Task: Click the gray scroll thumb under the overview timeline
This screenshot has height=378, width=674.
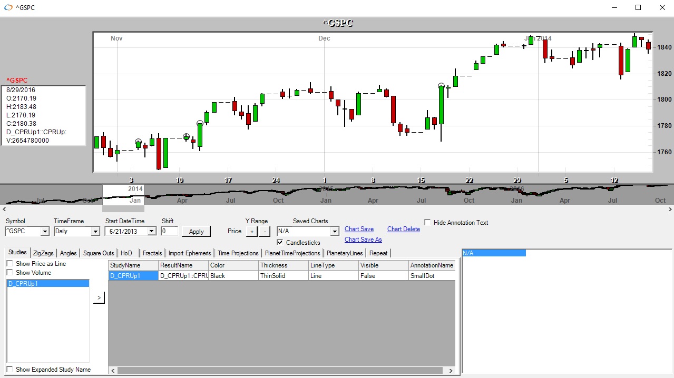Action: 123,209
